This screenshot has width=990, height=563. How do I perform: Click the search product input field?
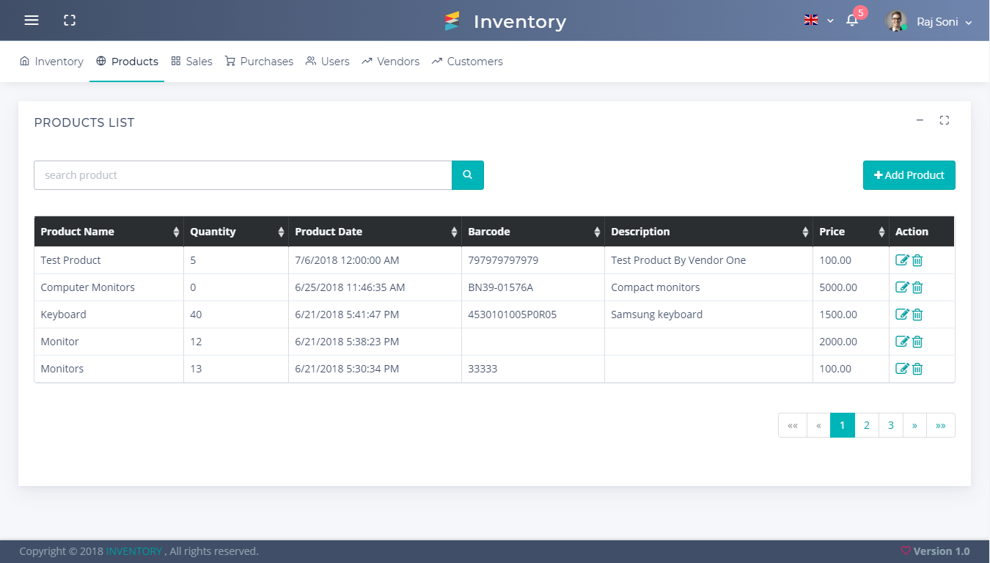coord(243,175)
